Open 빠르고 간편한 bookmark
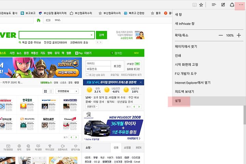This screenshot has width=246, height=164. (x=134, y=13)
